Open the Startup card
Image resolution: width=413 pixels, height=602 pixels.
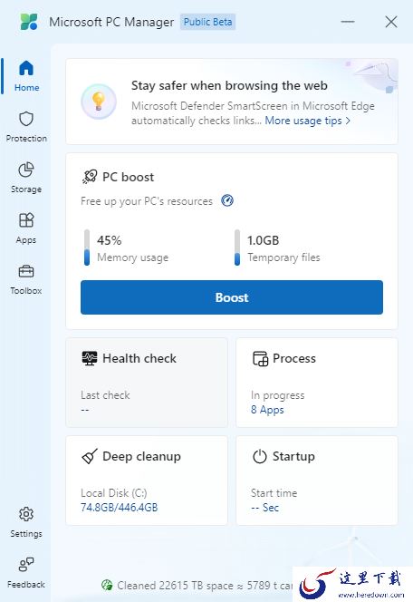317,481
